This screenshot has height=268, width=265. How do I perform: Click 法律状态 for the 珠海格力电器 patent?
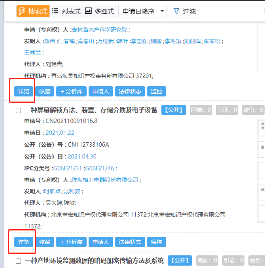(x=130, y=242)
